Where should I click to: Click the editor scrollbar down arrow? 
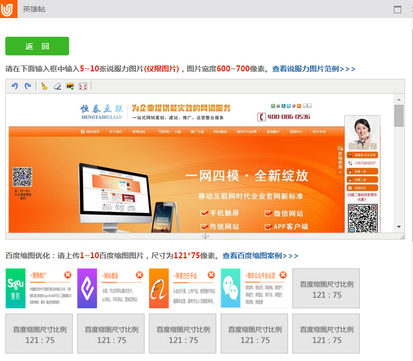click(399, 227)
